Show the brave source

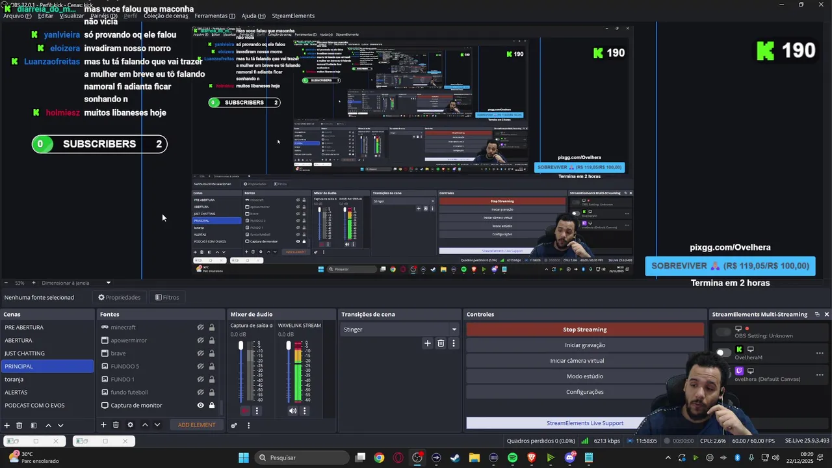pos(201,354)
